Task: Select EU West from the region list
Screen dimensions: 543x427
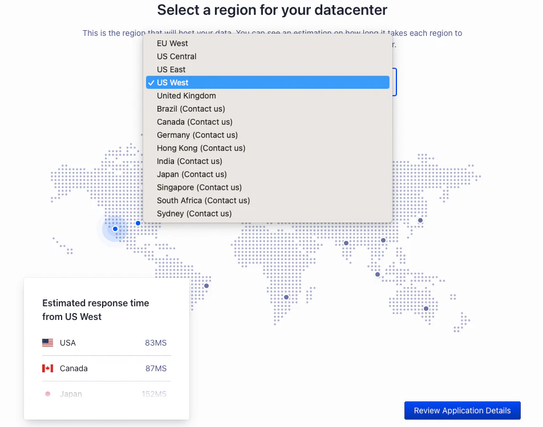Action: pyautogui.click(x=268, y=43)
